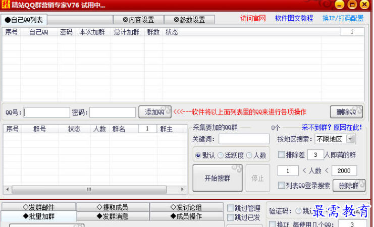
Task: Open the 参数设置 tab
Action: coord(189,20)
